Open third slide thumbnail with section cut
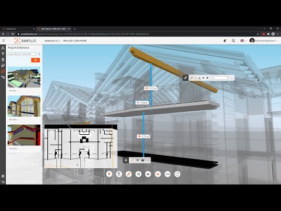281x211 pixels. click(x=24, y=135)
